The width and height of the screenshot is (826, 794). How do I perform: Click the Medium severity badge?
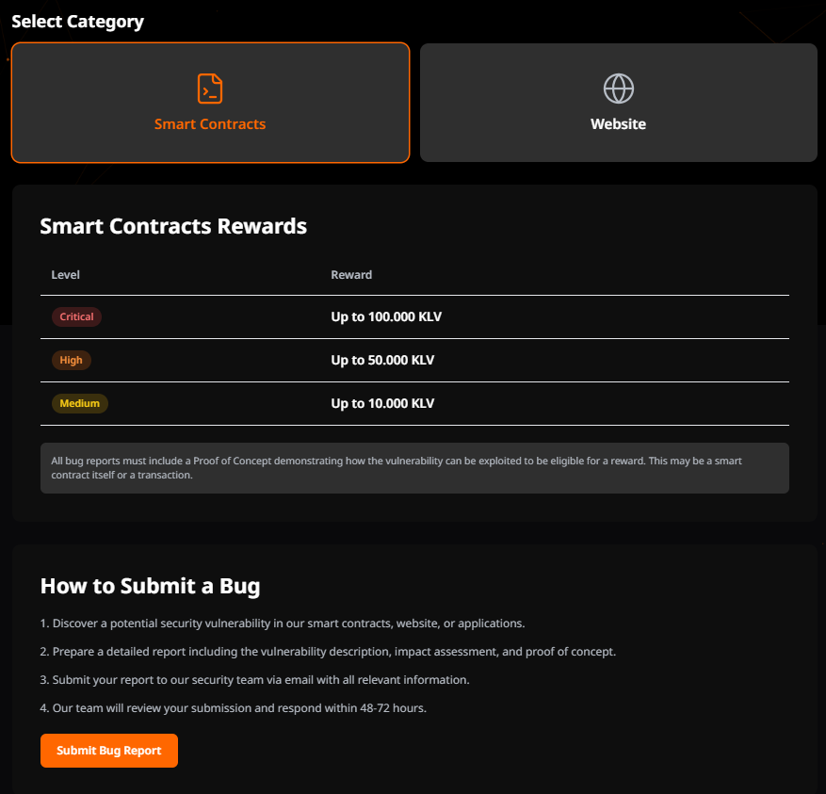pyautogui.click(x=79, y=403)
